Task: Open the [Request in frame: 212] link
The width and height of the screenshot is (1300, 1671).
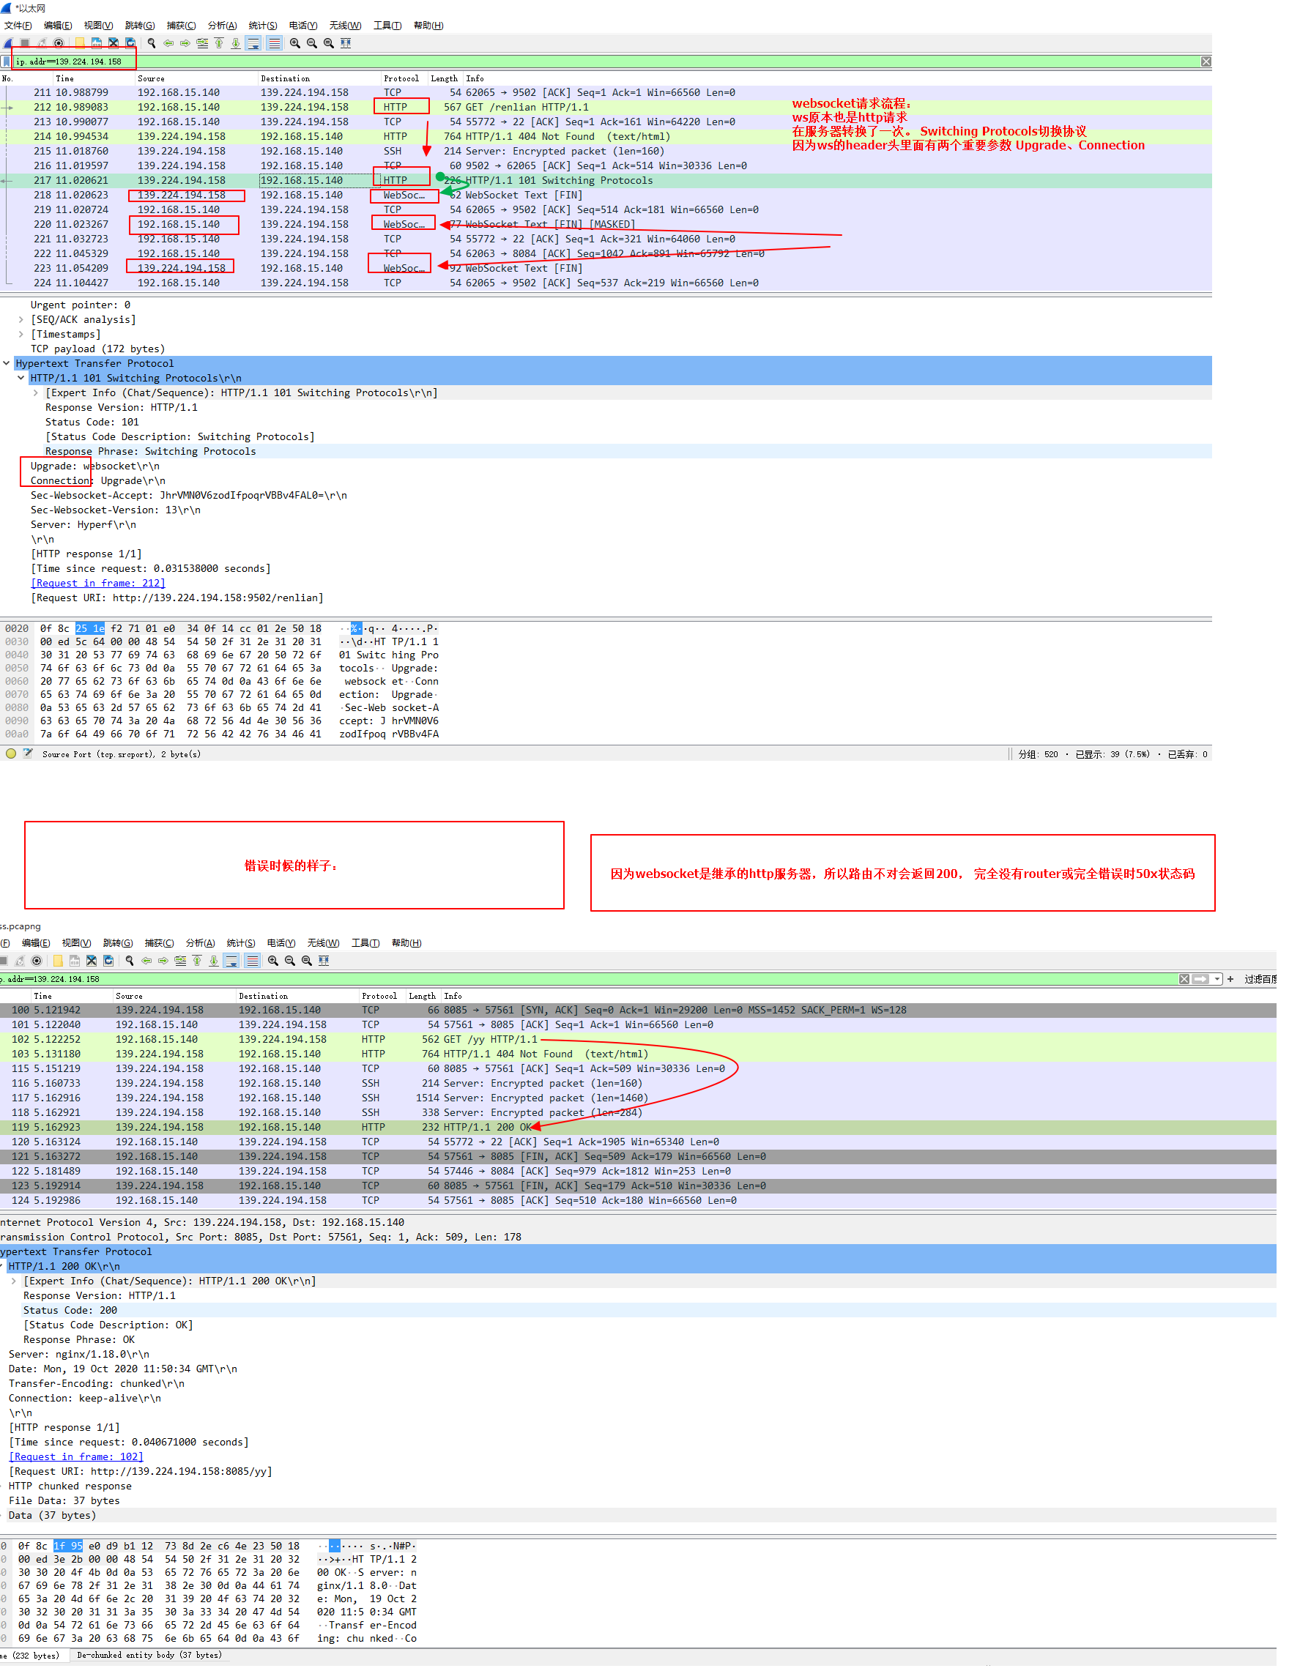Action: 98,583
